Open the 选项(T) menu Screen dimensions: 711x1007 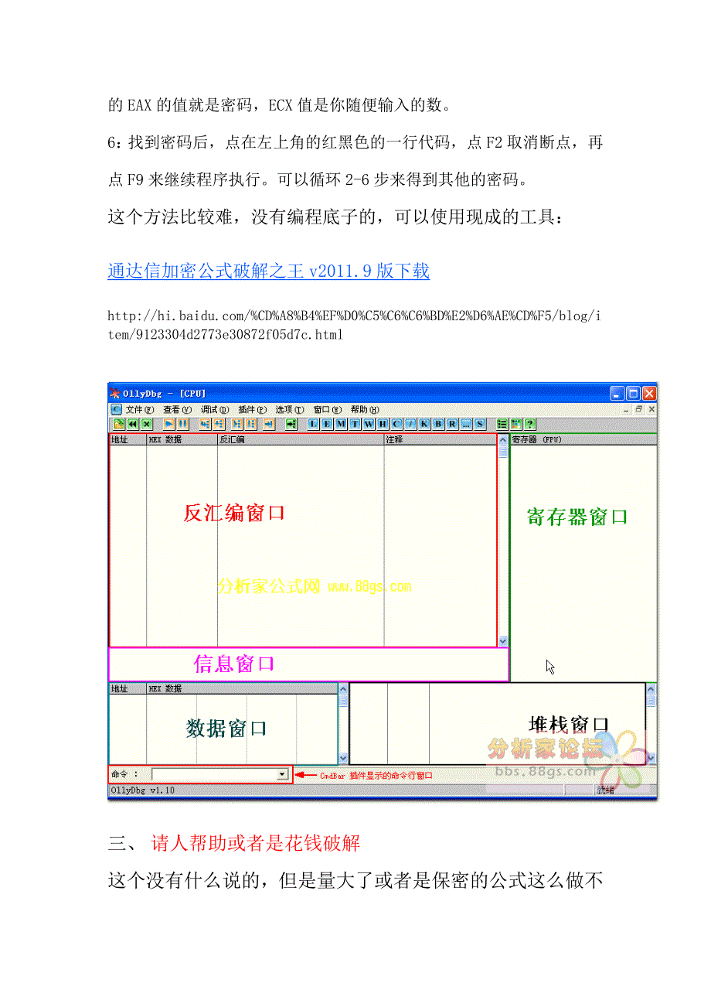point(290,409)
